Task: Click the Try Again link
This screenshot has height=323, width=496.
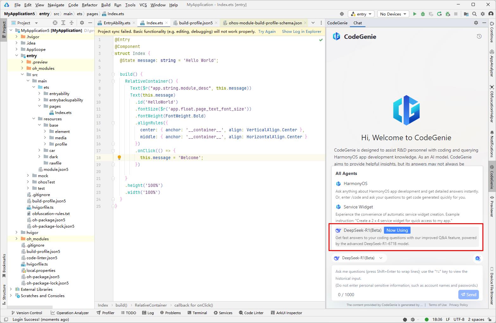Action: coord(267,32)
